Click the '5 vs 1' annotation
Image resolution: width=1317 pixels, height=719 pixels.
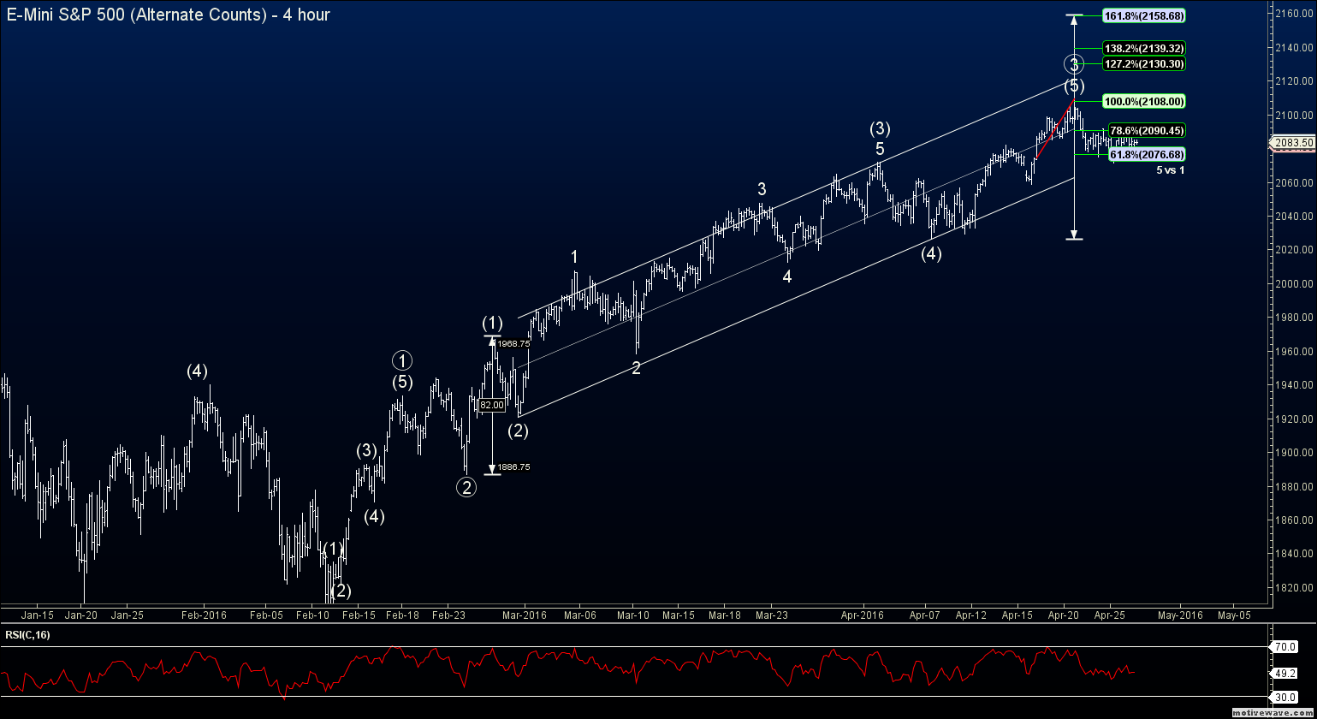click(x=1171, y=170)
